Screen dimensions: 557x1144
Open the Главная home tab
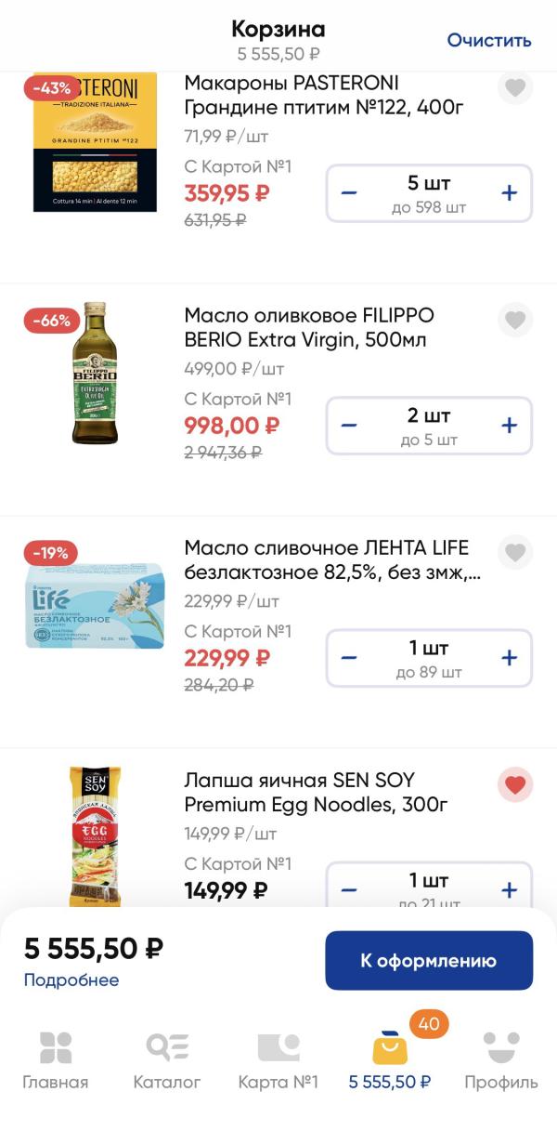[x=56, y=1059]
